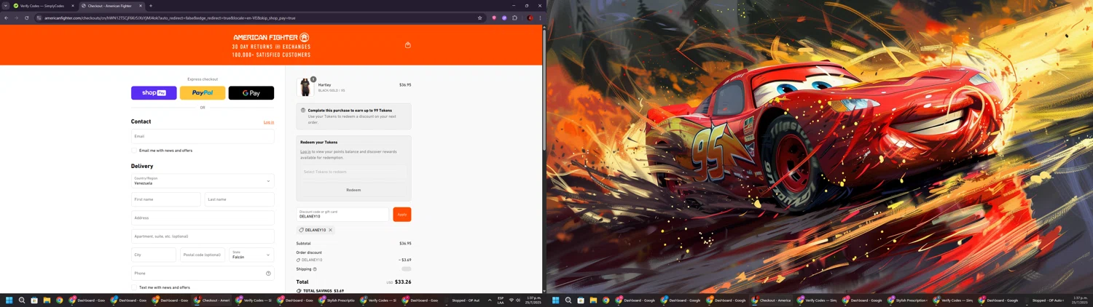The image size is (1093, 307).
Task: Click the Hartley product thumbnail
Action: pos(305,87)
